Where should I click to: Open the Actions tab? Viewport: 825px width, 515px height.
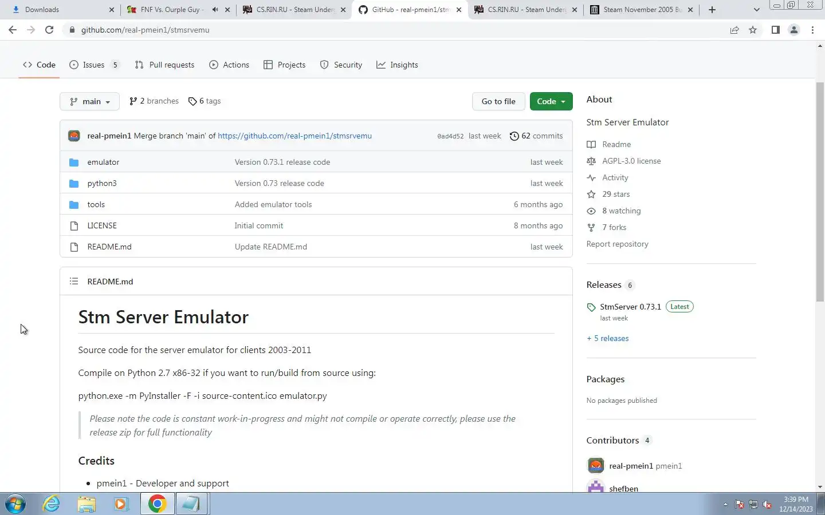pyautogui.click(x=229, y=65)
